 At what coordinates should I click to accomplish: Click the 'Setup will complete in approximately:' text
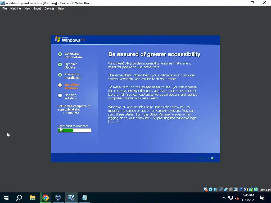[x=74, y=108]
